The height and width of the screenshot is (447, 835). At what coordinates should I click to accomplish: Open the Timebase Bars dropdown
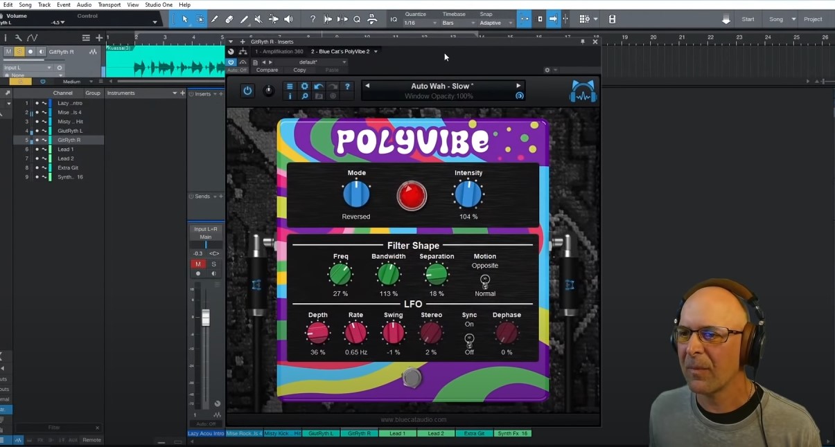coord(459,23)
